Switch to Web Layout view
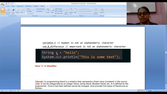Viewport: 167px width, 94px height. pos(13,11)
